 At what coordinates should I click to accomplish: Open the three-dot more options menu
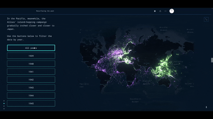coord(165,11)
